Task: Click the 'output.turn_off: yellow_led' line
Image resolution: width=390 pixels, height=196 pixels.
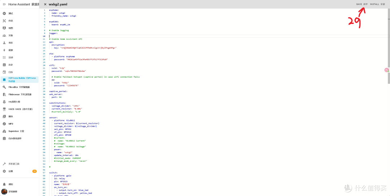Action: coord(74,193)
